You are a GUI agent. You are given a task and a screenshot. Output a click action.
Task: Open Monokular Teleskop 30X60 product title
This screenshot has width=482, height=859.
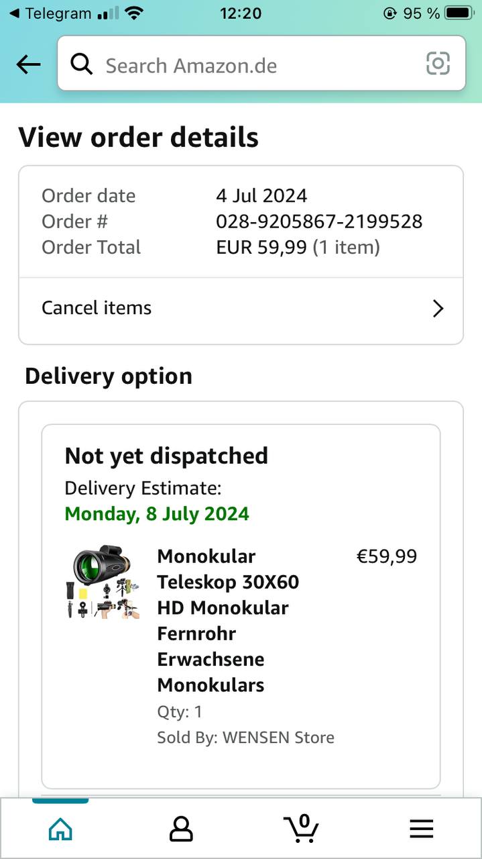coord(228,620)
